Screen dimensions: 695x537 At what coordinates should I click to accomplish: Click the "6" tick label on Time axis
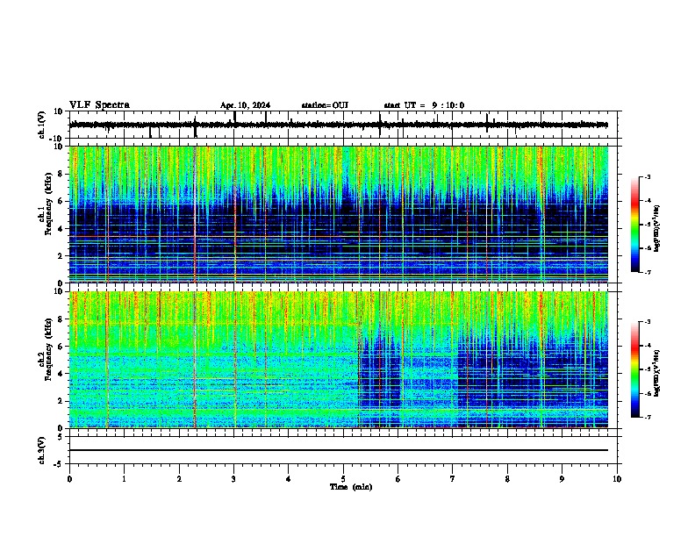click(x=398, y=479)
